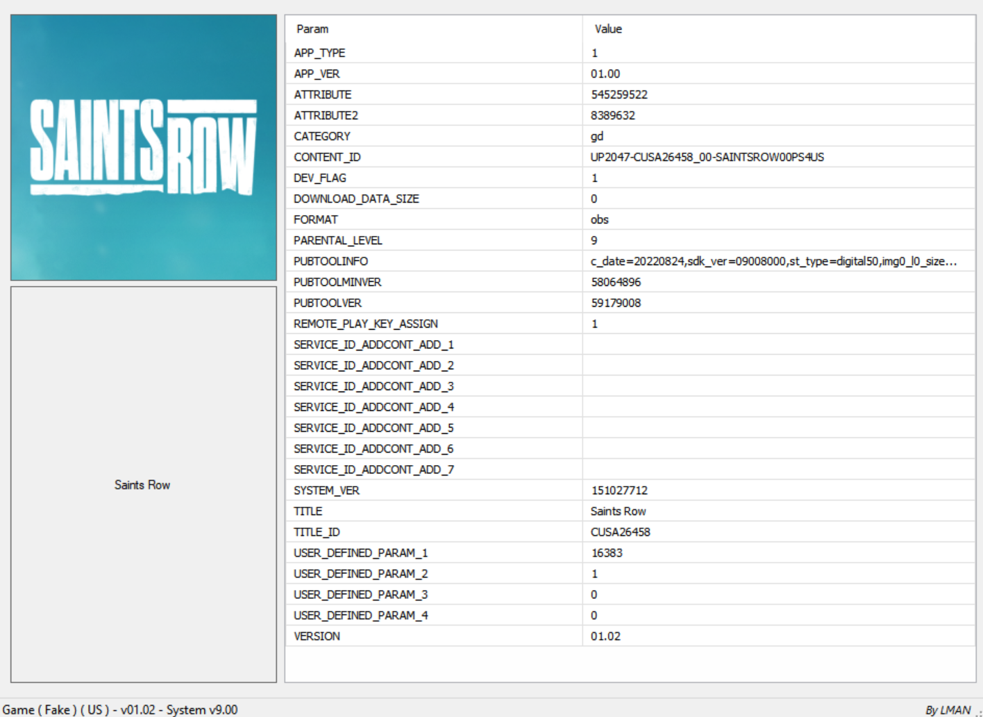The width and height of the screenshot is (983, 717).
Task: Click the status bar text Game ( Fake ) ( US )
Action: pyautogui.click(x=56, y=709)
